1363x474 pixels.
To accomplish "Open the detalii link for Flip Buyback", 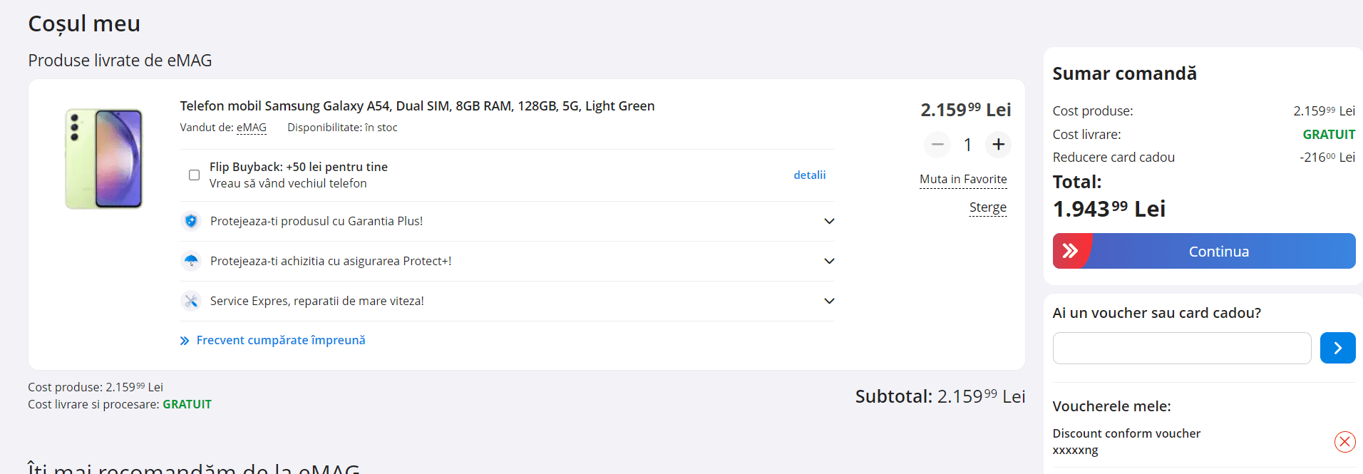I will [810, 175].
